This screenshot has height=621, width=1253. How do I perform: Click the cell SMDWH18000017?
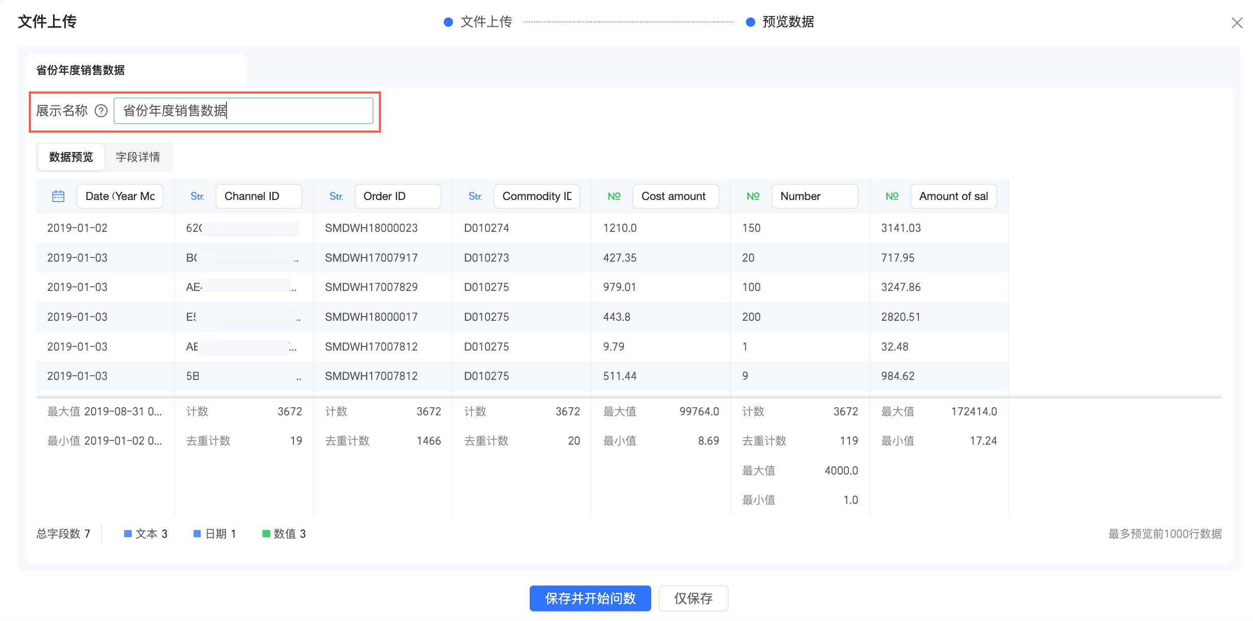tap(371, 317)
